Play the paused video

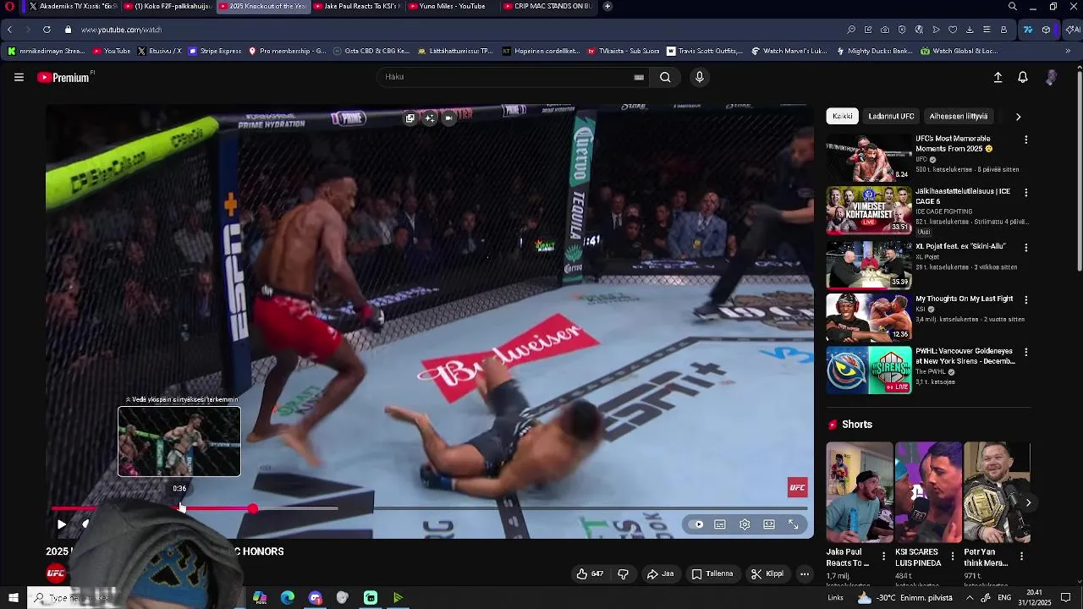pyautogui.click(x=61, y=524)
